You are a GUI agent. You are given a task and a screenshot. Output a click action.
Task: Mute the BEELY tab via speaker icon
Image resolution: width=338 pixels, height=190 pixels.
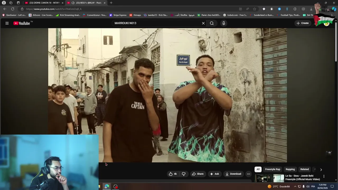(x=73, y=3)
